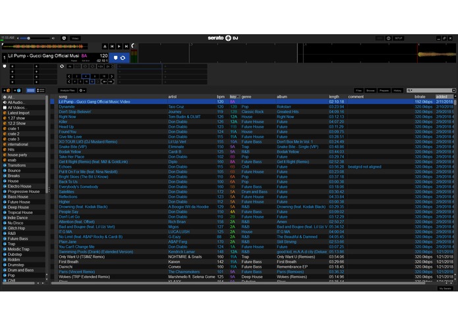Open the Prepare panel tab

click(x=384, y=91)
